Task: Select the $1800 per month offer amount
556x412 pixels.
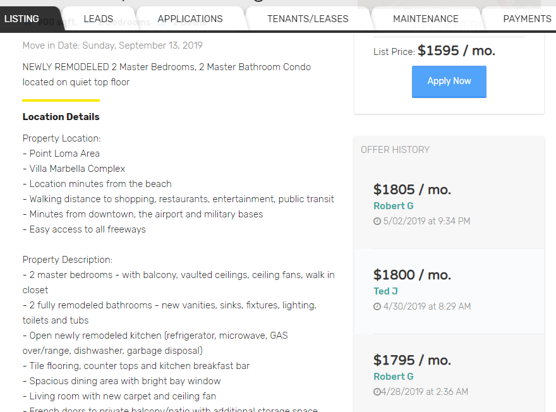Action: 412,275
